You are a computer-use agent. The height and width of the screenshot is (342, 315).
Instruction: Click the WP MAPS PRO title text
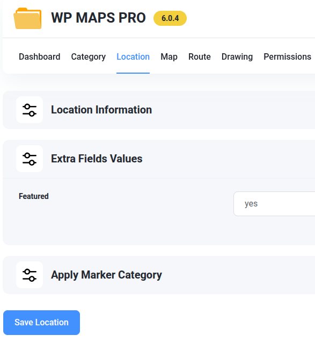[98, 18]
